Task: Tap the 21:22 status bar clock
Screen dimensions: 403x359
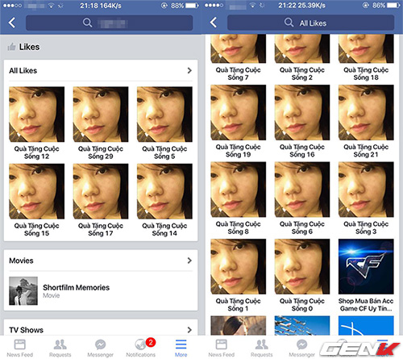Action: click(x=287, y=6)
